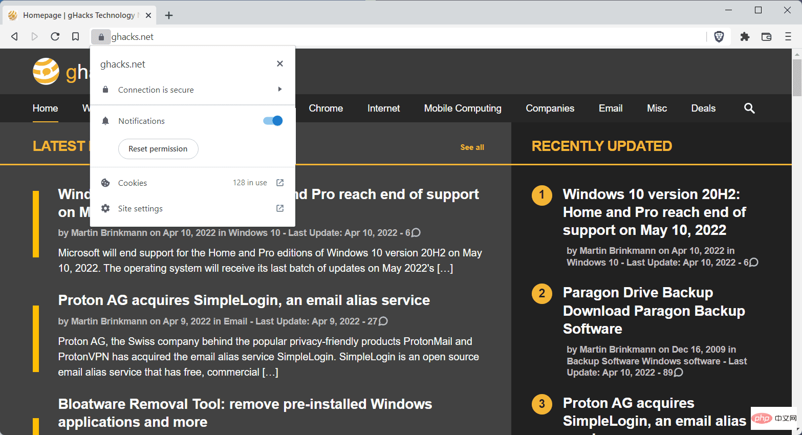The width and height of the screenshot is (802, 435).
Task: Open the Chrome category menu
Action: point(326,108)
